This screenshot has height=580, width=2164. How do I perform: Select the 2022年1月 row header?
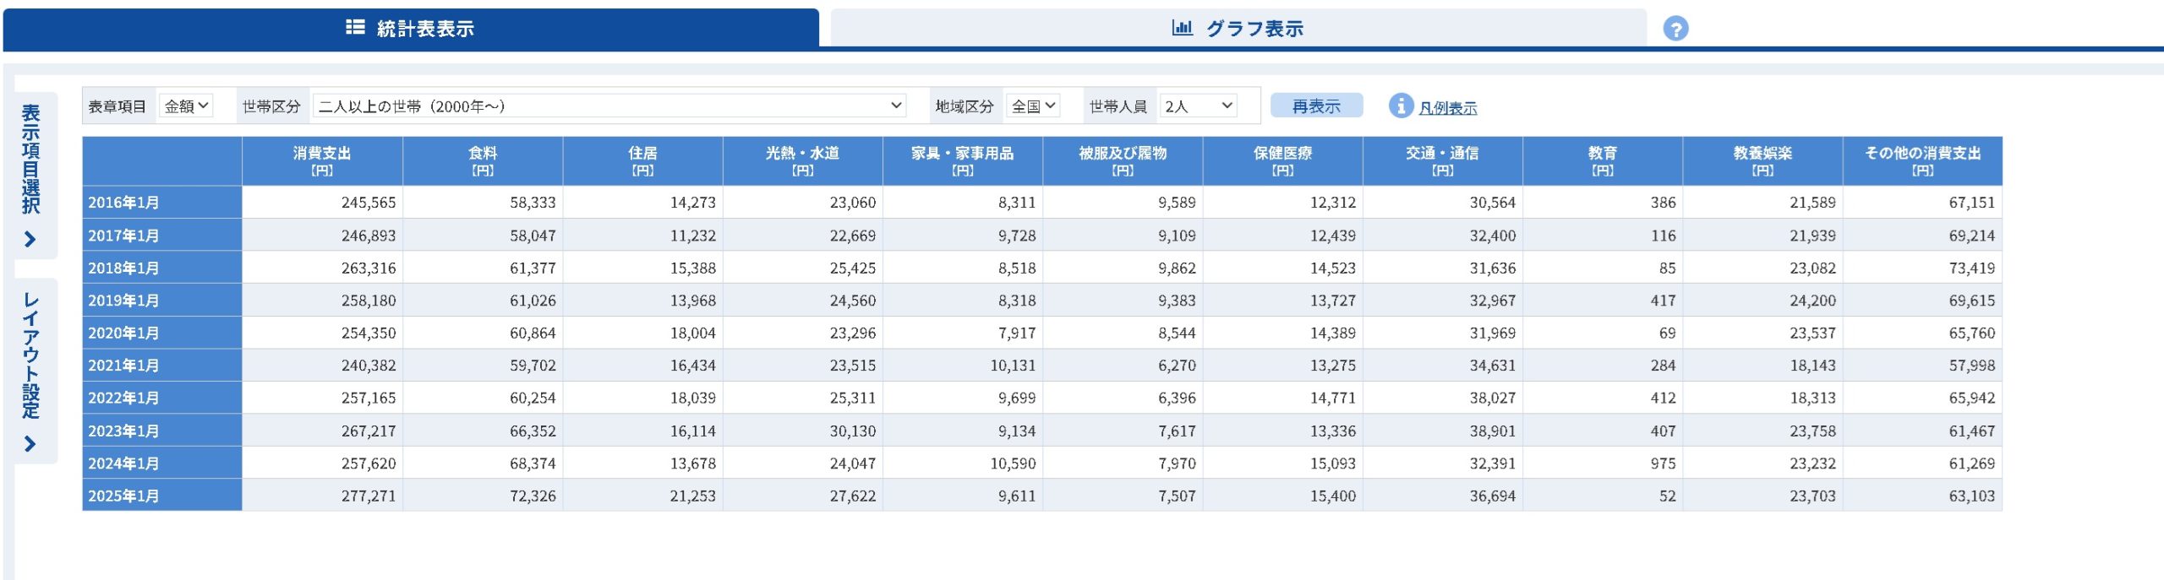[162, 398]
